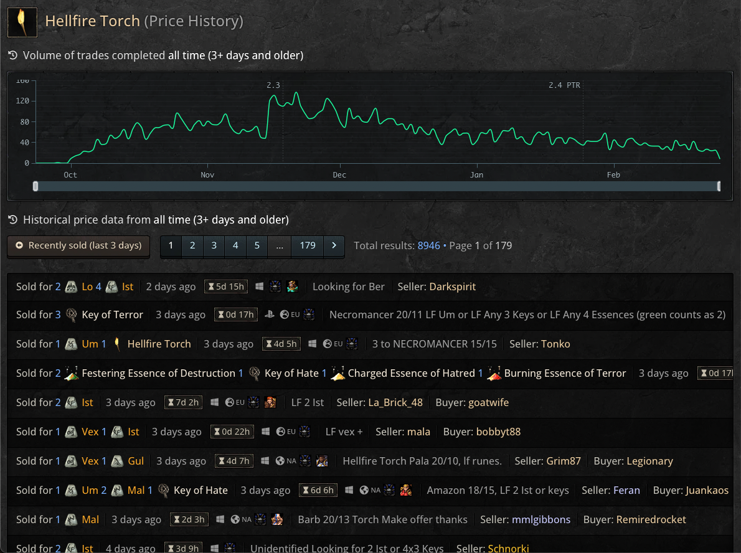Click left handle of chart range slider
741x553 pixels.
(x=35, y=186)
